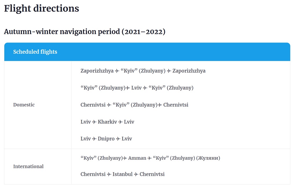Click airplane icon between Chernivtsi and Istanbul
This screenshot has height=190, width=297.
coord(109,174)
